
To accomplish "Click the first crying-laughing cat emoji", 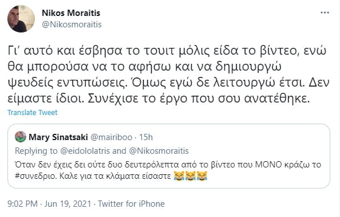I will pos(179,175).
